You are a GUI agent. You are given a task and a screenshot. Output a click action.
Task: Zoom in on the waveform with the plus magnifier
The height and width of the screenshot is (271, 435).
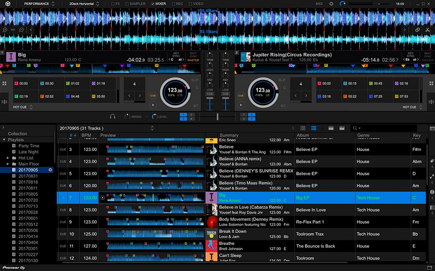coord(5,30)
